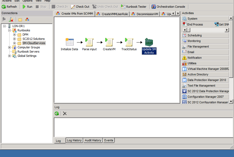Select the Initialize Data activity icon
This screenshot has width=234, height=157.
(x=69, y=42)
